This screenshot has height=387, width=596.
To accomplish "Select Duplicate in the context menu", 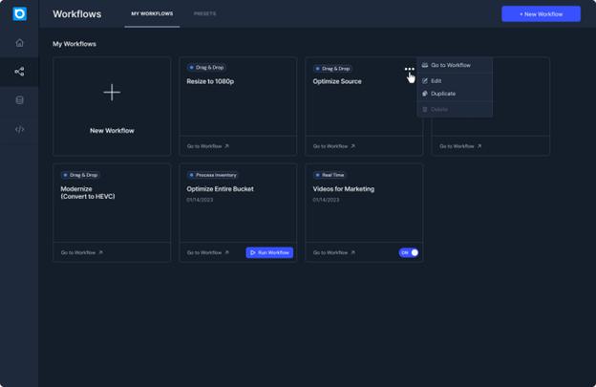I will [x=442, y=94].
